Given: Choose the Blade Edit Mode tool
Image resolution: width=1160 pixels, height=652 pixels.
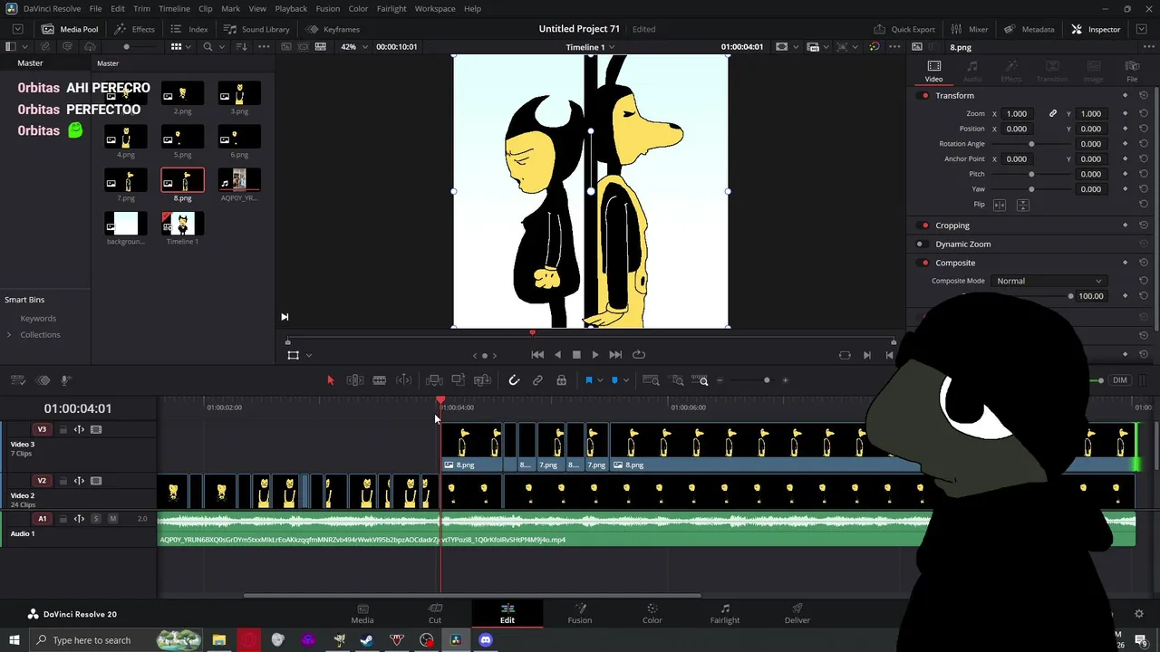Looking at the screenshot, I should pos(380,380).
